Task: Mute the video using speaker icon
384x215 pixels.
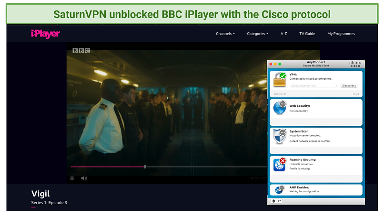Action: point(84,178)
